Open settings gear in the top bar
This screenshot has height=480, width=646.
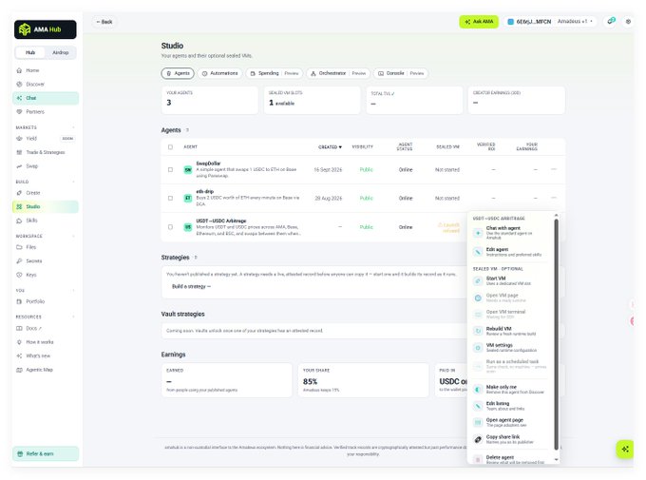628,22
